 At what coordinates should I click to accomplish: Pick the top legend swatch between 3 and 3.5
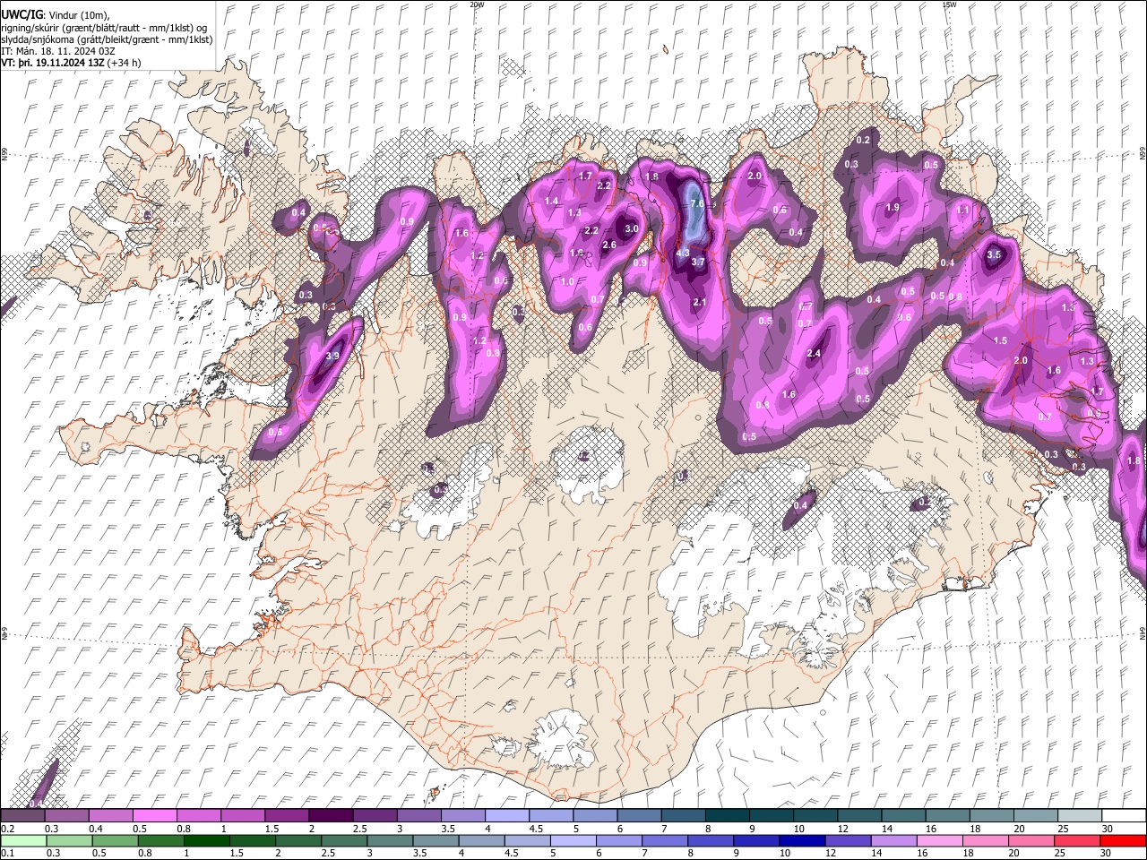click(x=418, y=816)
